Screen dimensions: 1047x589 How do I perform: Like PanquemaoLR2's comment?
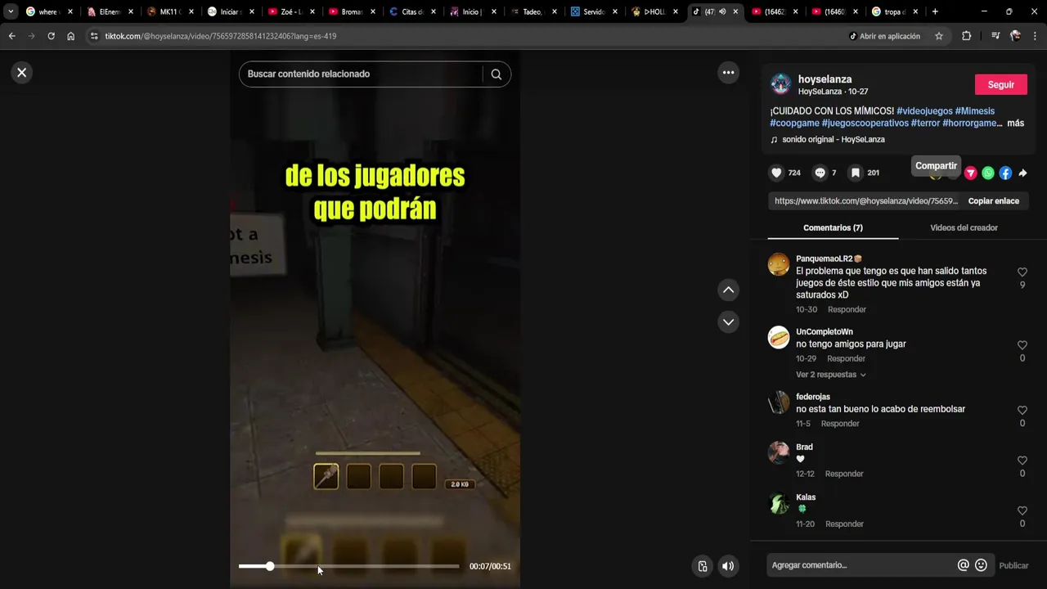1022,272
